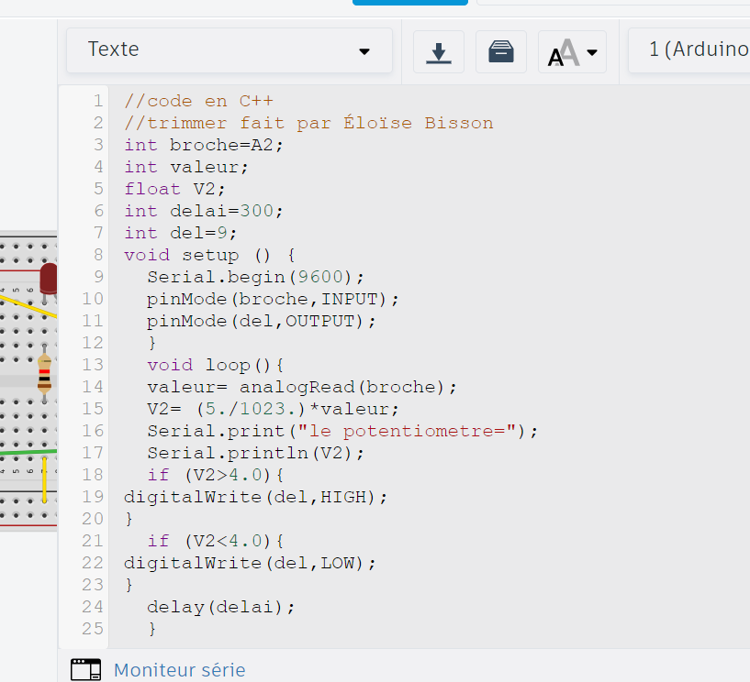The image size is (750, 682).
Task: Click line 'delay(delai);'
Action: [x=221, y=607]
